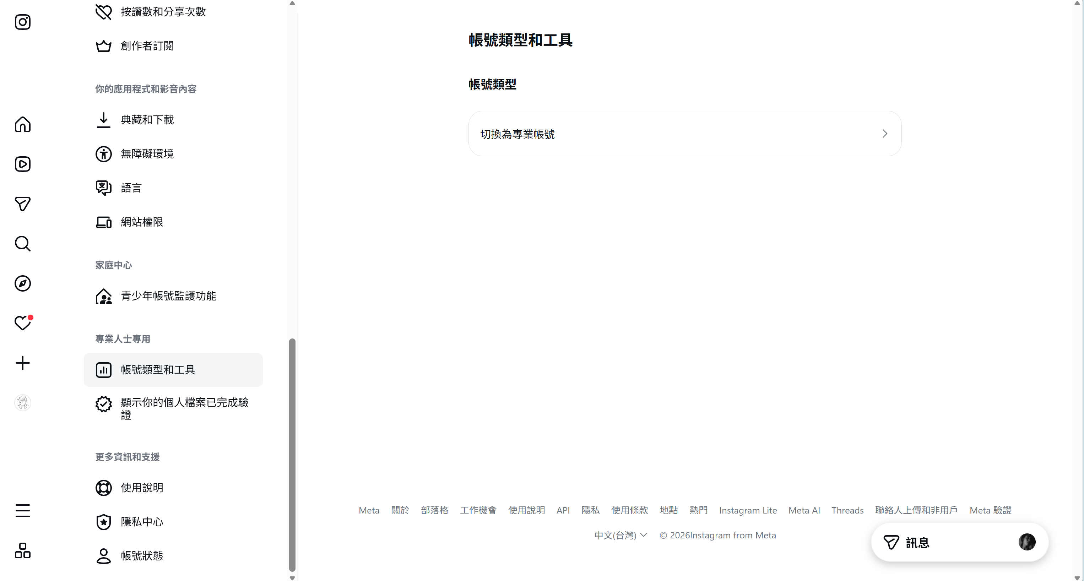
Task: Click sidebar scrollbar up arrow
Action: pos(292,3)
